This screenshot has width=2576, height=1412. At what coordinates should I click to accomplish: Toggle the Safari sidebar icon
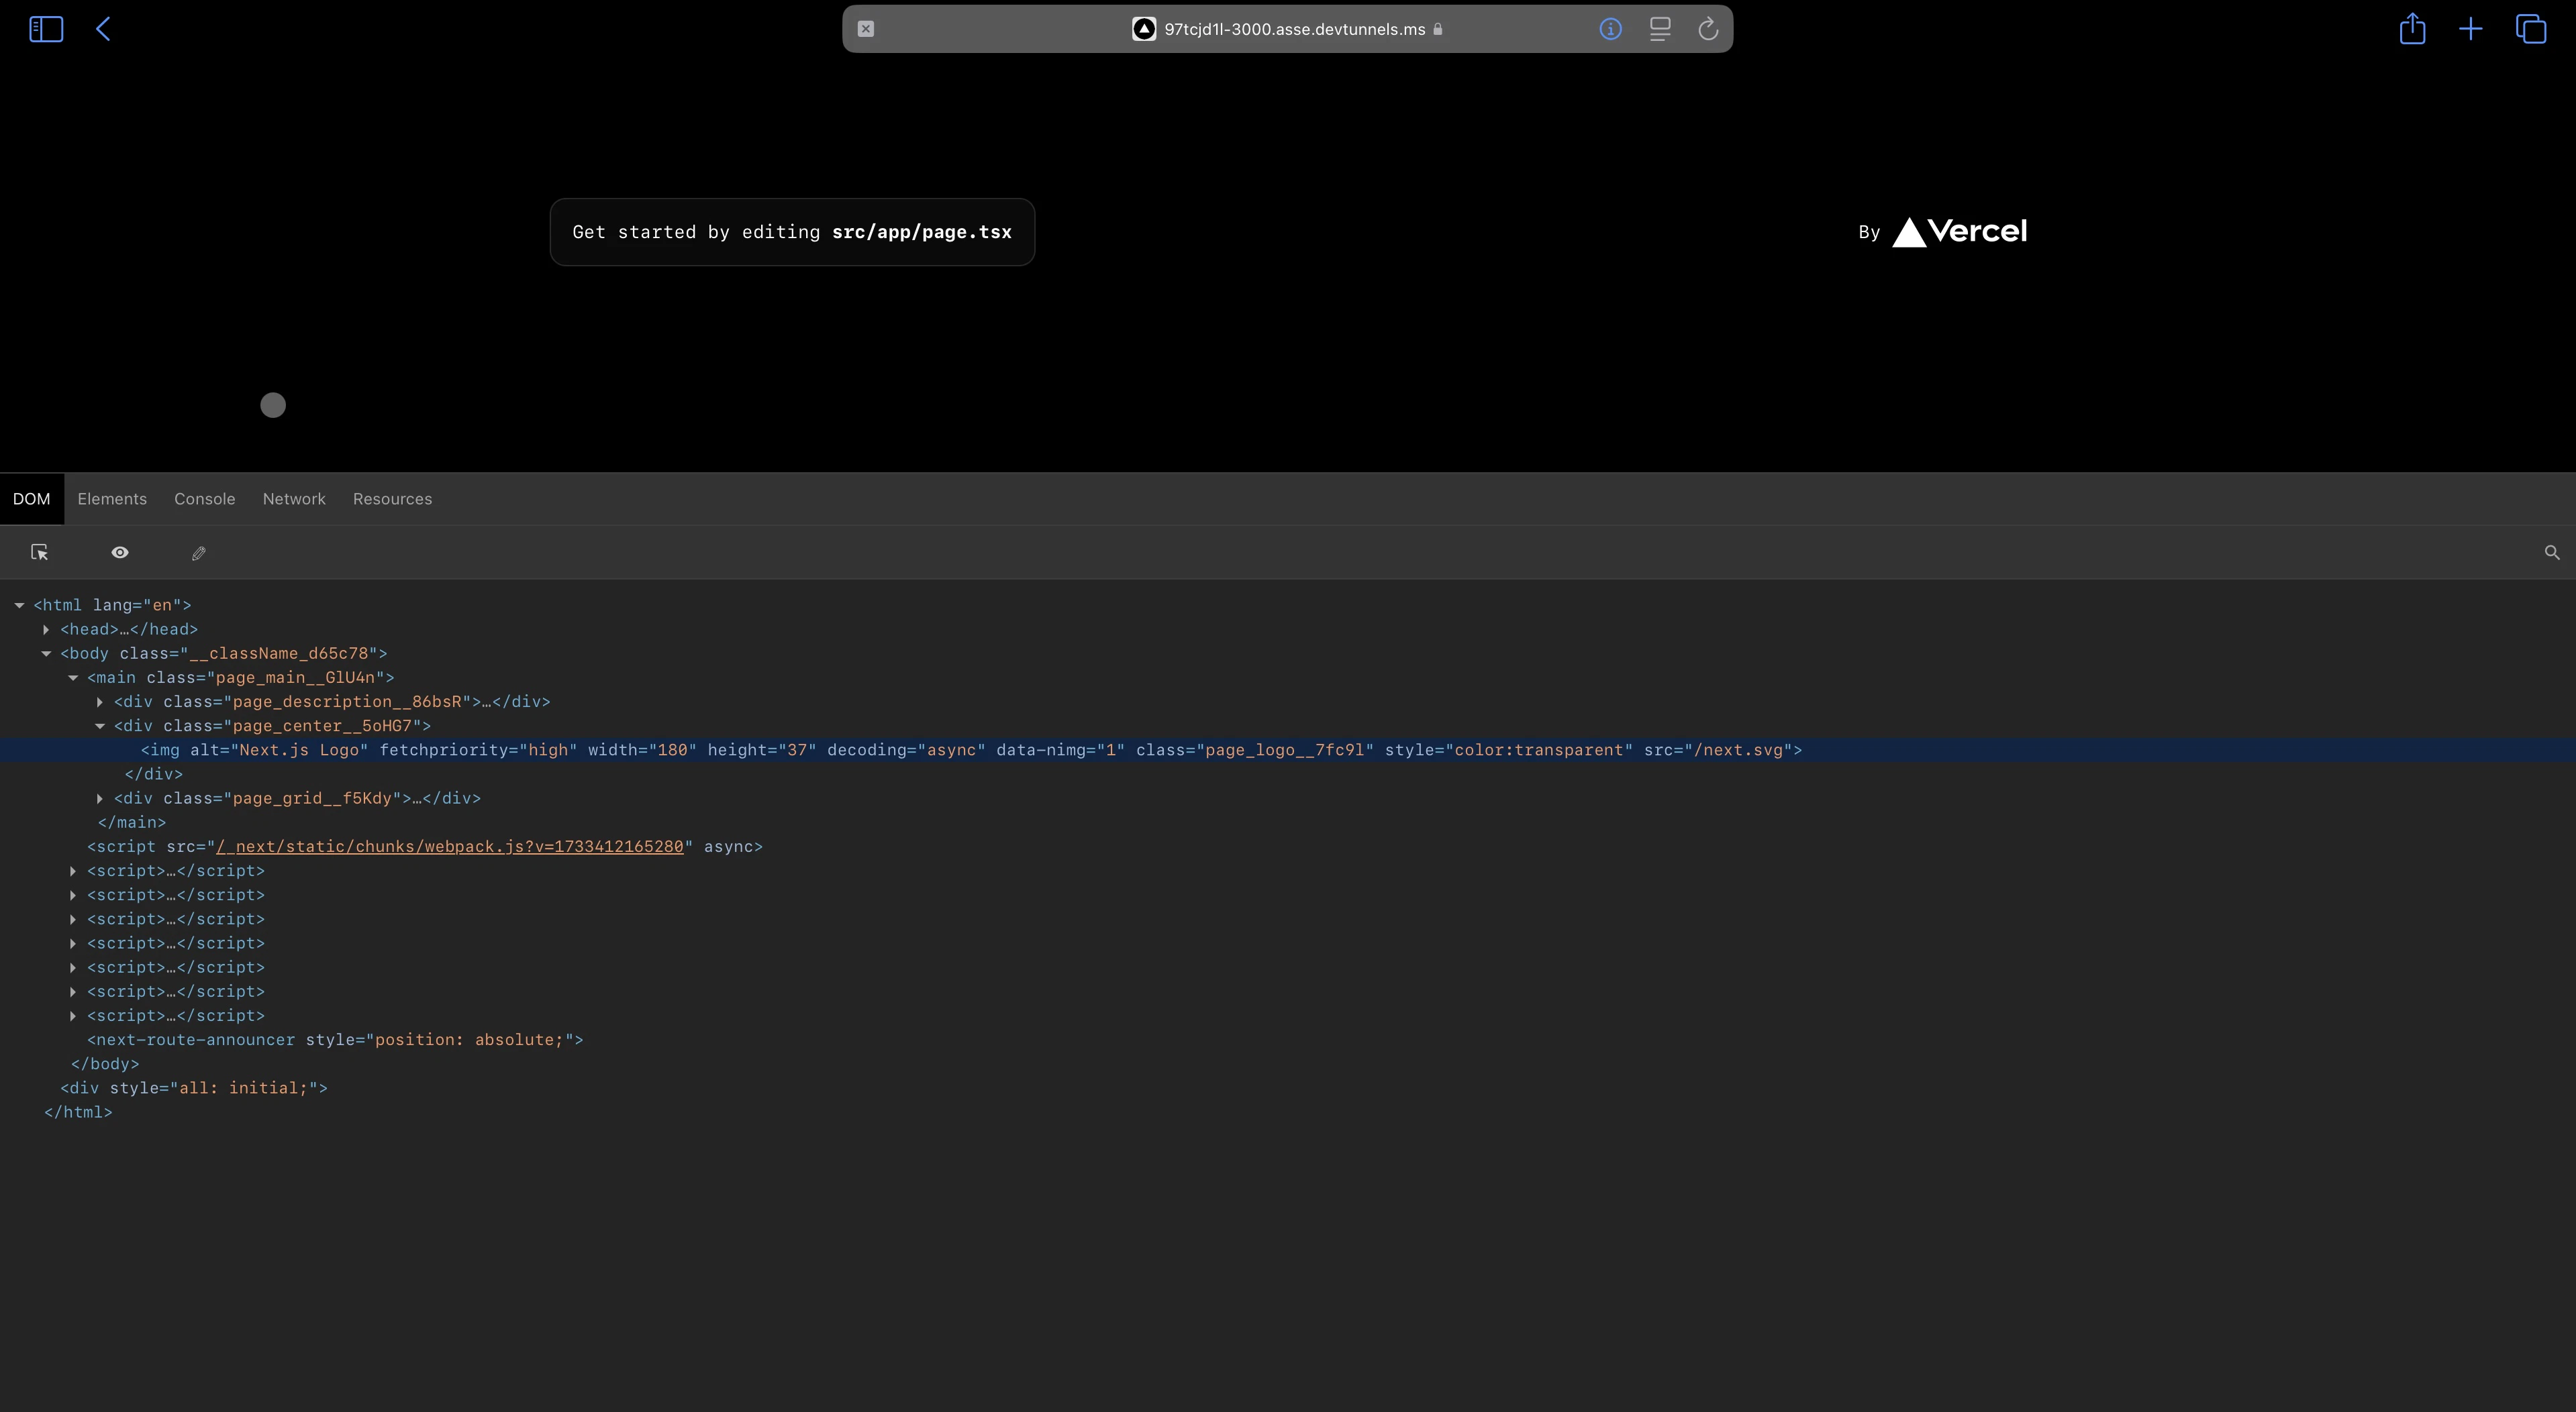[x=46, y=29]
